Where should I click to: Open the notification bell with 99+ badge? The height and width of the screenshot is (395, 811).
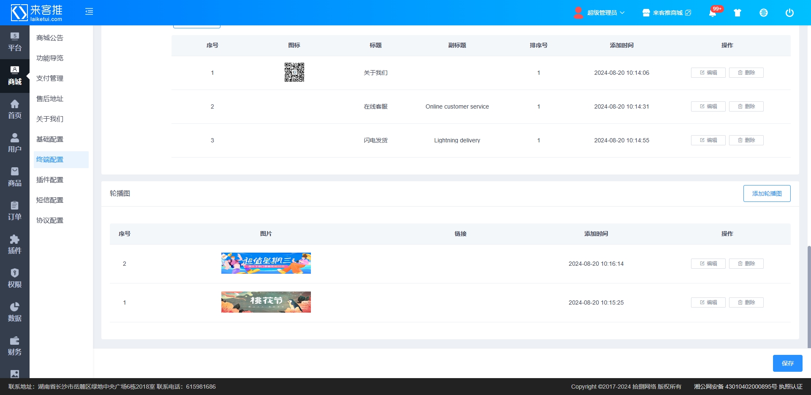pyautogui.click(x=713, y=13)
